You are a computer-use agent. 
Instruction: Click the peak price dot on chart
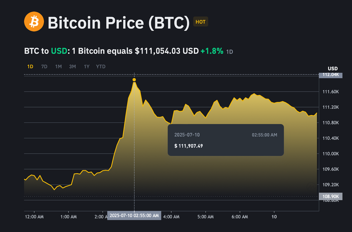coord(134,80)
